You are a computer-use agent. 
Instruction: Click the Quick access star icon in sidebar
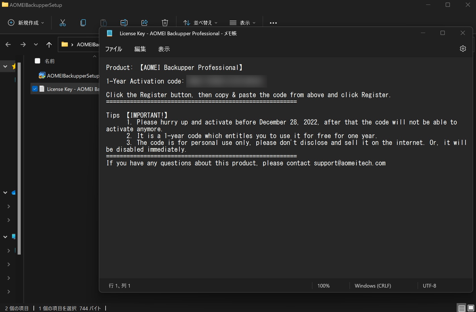click(x=14, y=66)
